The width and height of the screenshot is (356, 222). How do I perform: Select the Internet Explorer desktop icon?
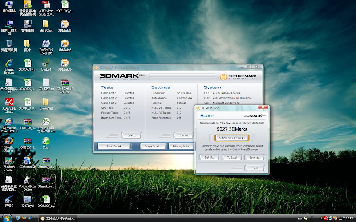(8, 64)
